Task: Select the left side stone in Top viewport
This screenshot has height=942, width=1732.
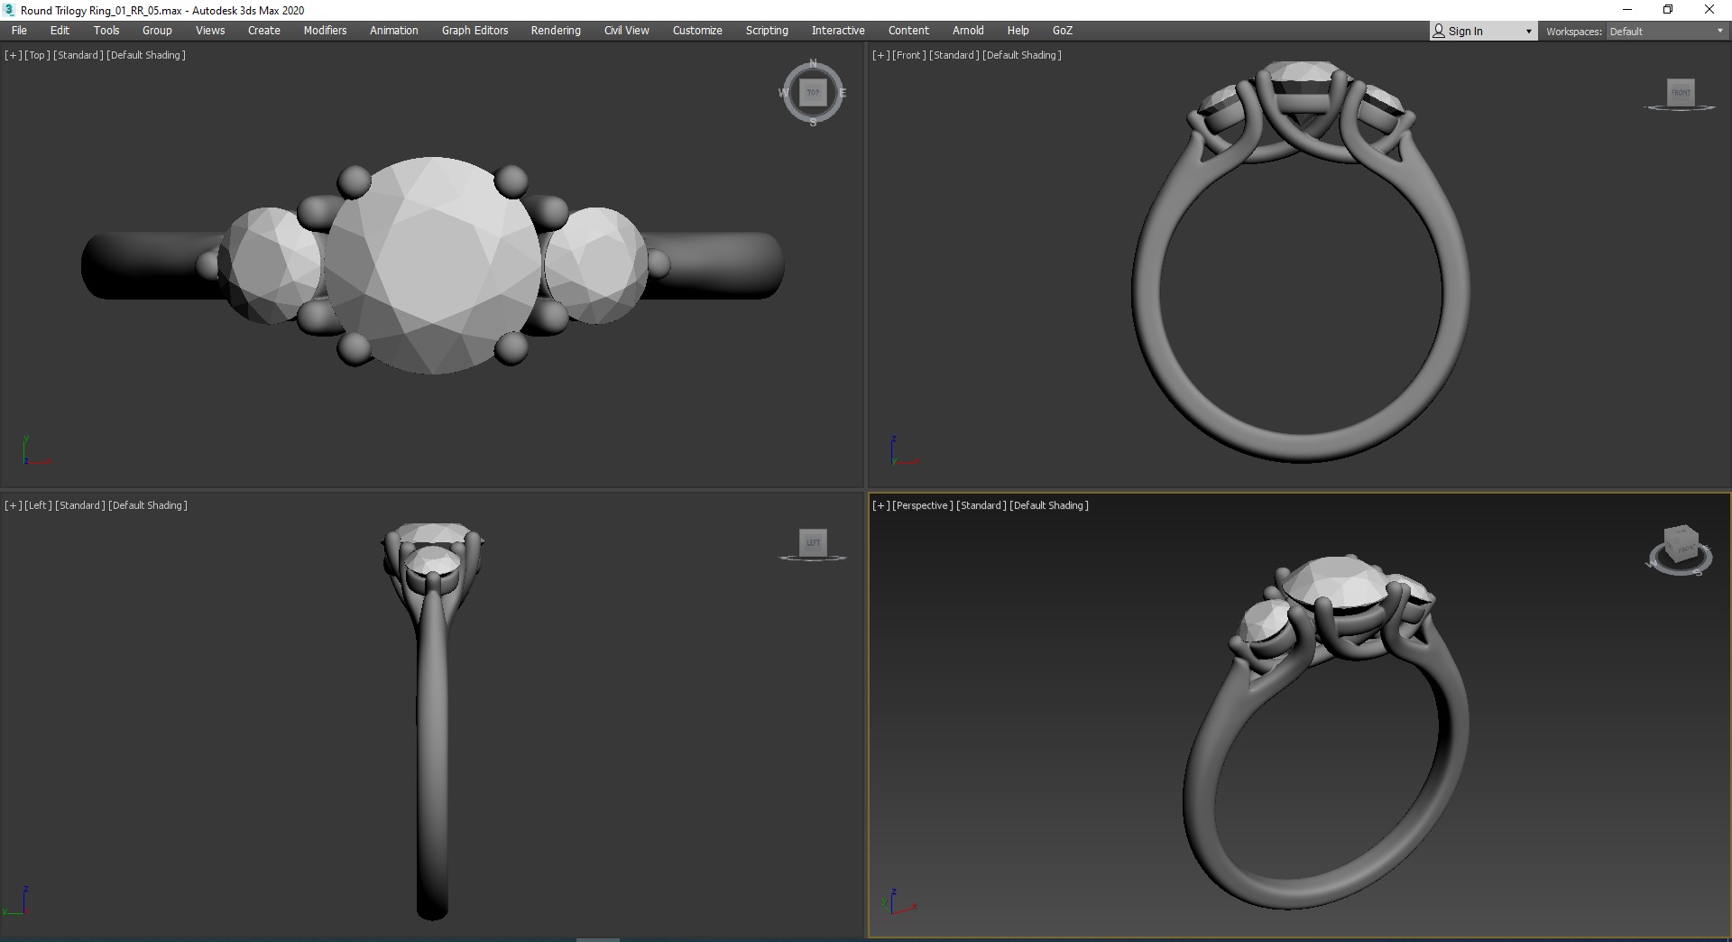Action: coord(268,265)
